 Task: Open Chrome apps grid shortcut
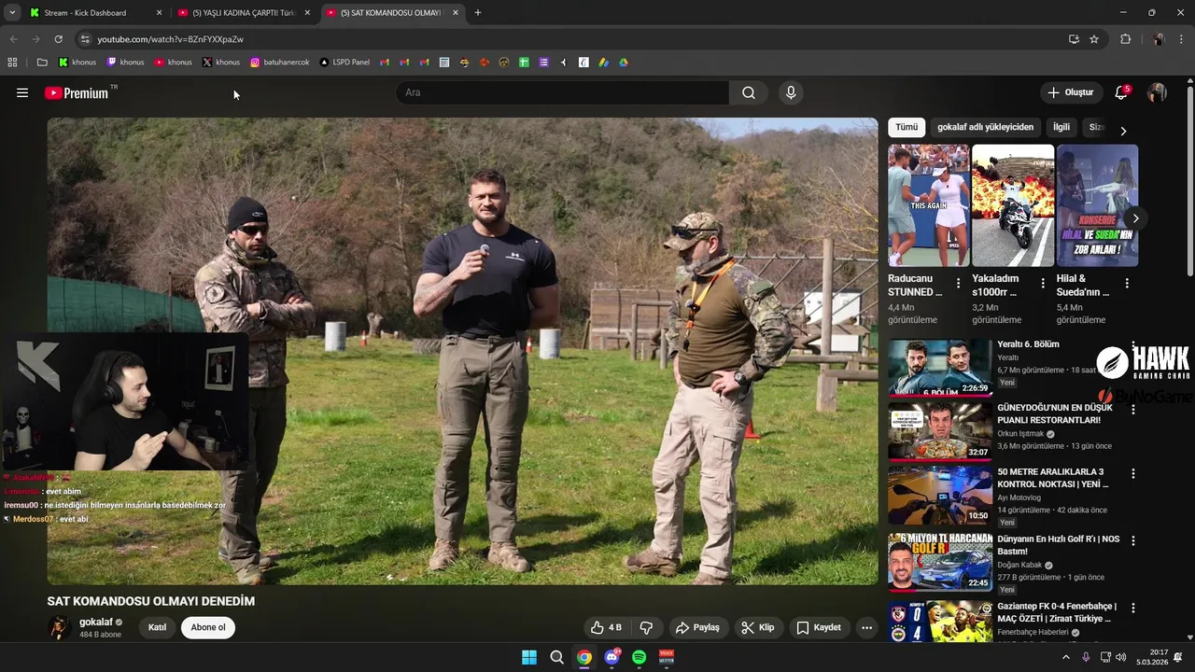[12, 63]
